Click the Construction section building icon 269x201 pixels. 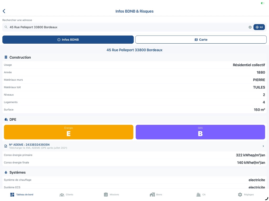(6, 57)
